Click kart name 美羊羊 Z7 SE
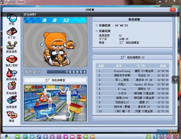The image size is (181, 139). click(144, 80)
